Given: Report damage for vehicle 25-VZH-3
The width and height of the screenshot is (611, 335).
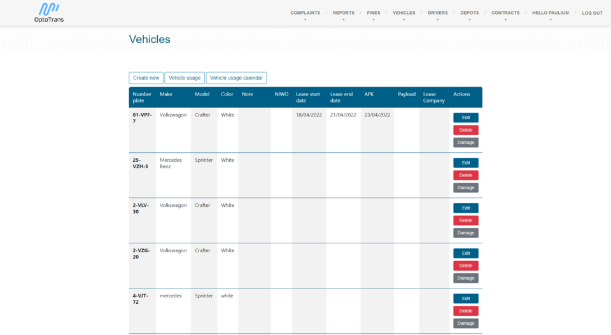Looking at the screenshot, I should click(x=466, y=188).
